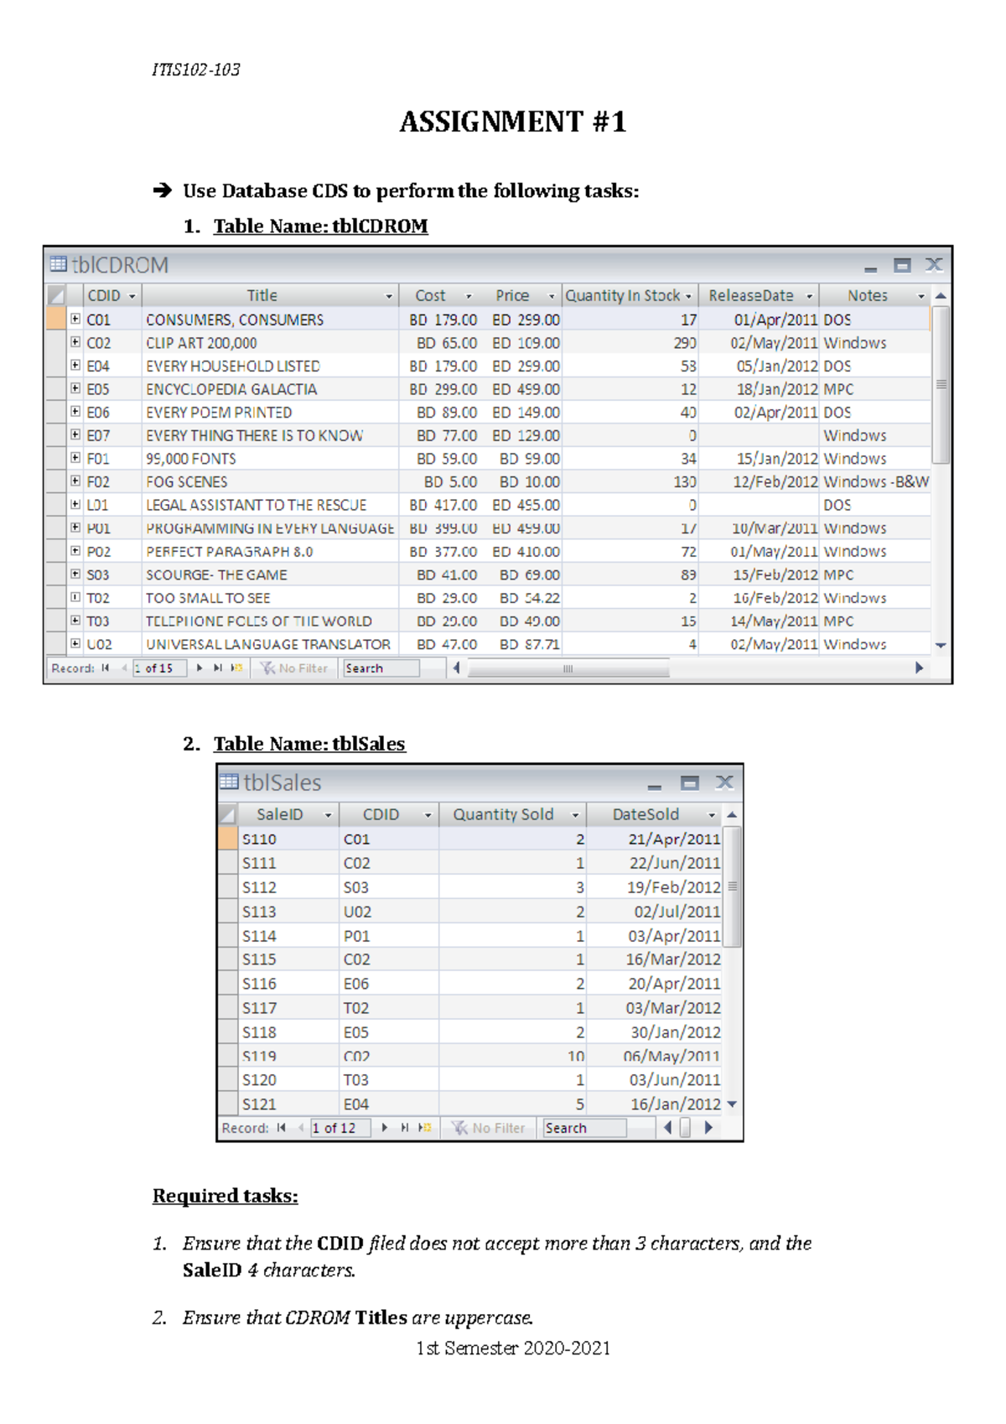The image size is (1006, 1424).
Task: Open the Quantity Sold column dropdown
Action: pos(575,815)
